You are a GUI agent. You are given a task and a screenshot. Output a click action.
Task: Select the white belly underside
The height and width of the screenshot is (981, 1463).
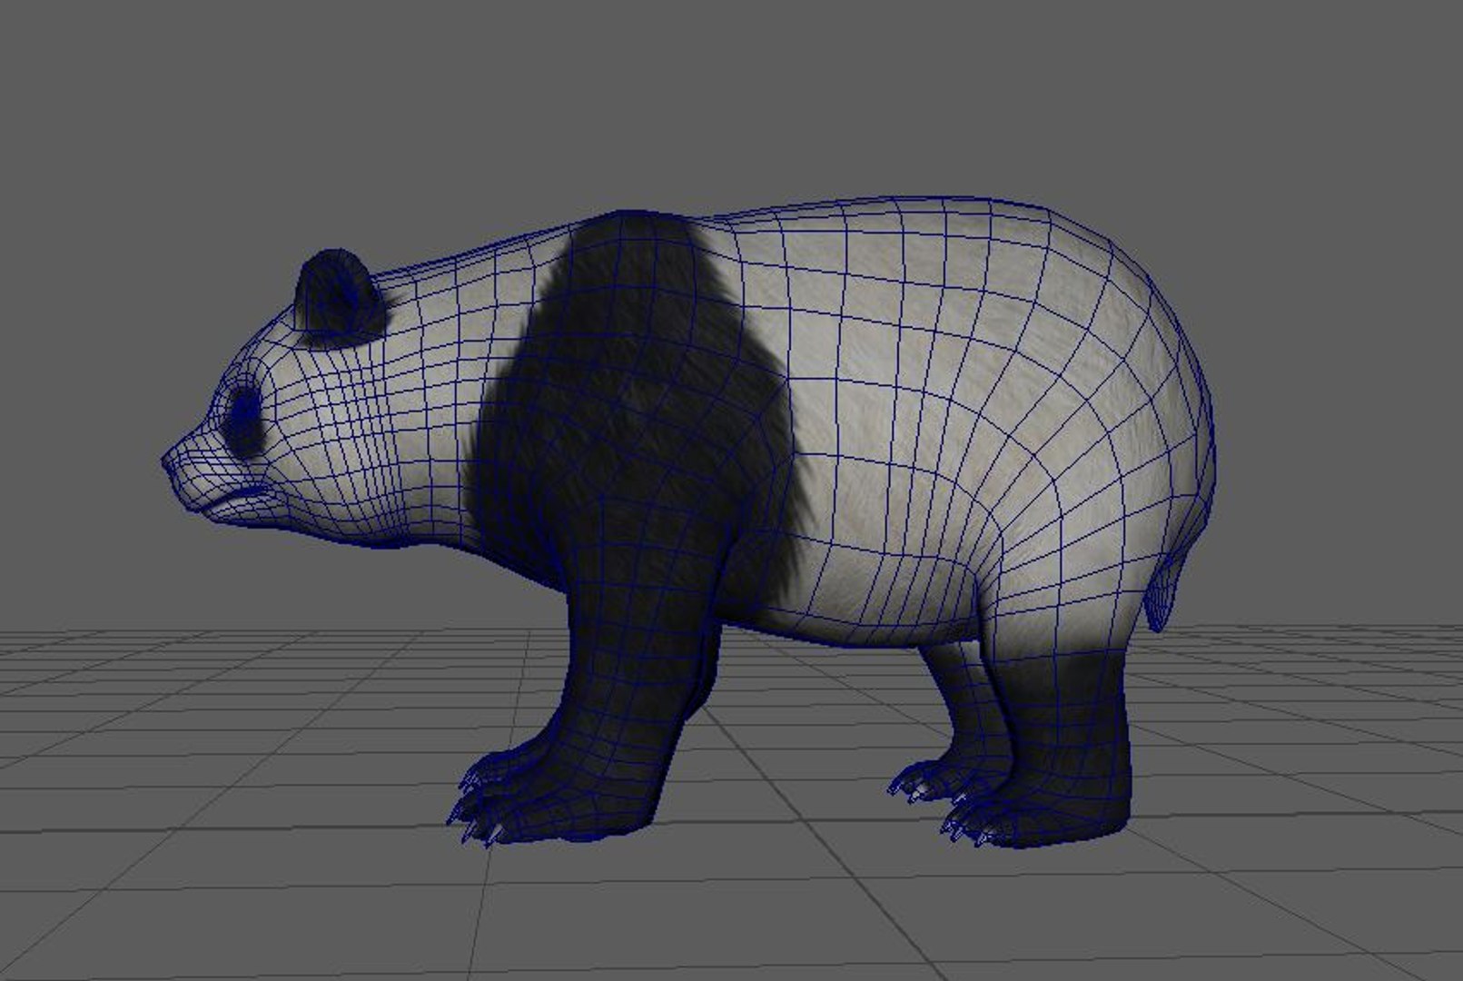pyautogui.click(x=872, y=609)
